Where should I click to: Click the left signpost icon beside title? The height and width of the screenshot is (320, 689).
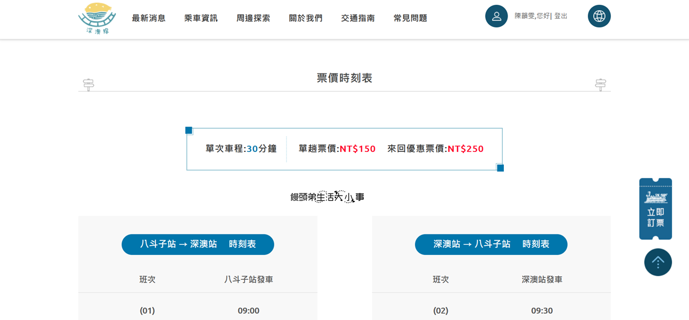pos(88,84)
